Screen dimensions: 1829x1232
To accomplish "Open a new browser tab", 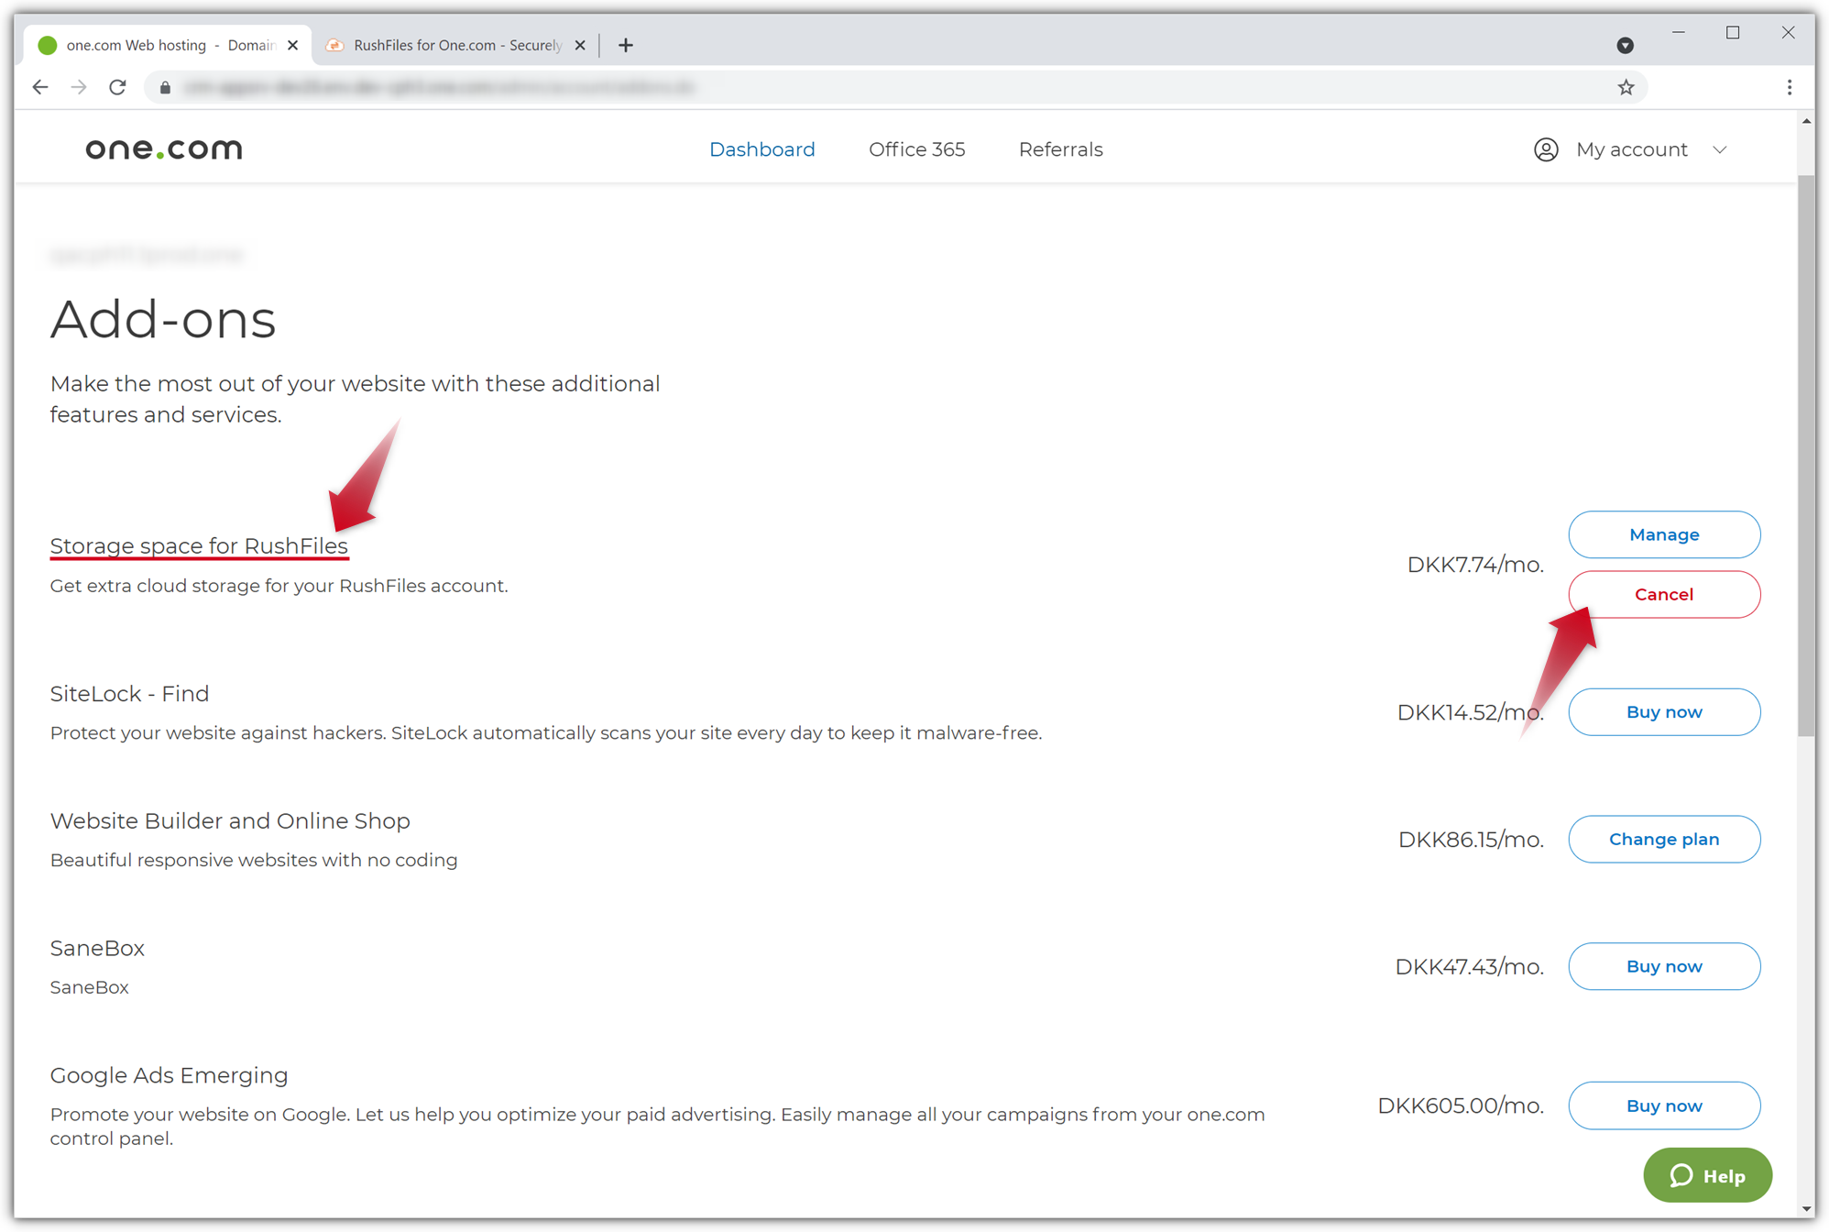I will (626, 45).
